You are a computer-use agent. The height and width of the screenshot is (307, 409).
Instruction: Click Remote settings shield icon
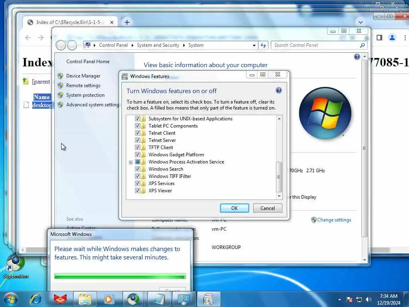[x=61, y=86]
